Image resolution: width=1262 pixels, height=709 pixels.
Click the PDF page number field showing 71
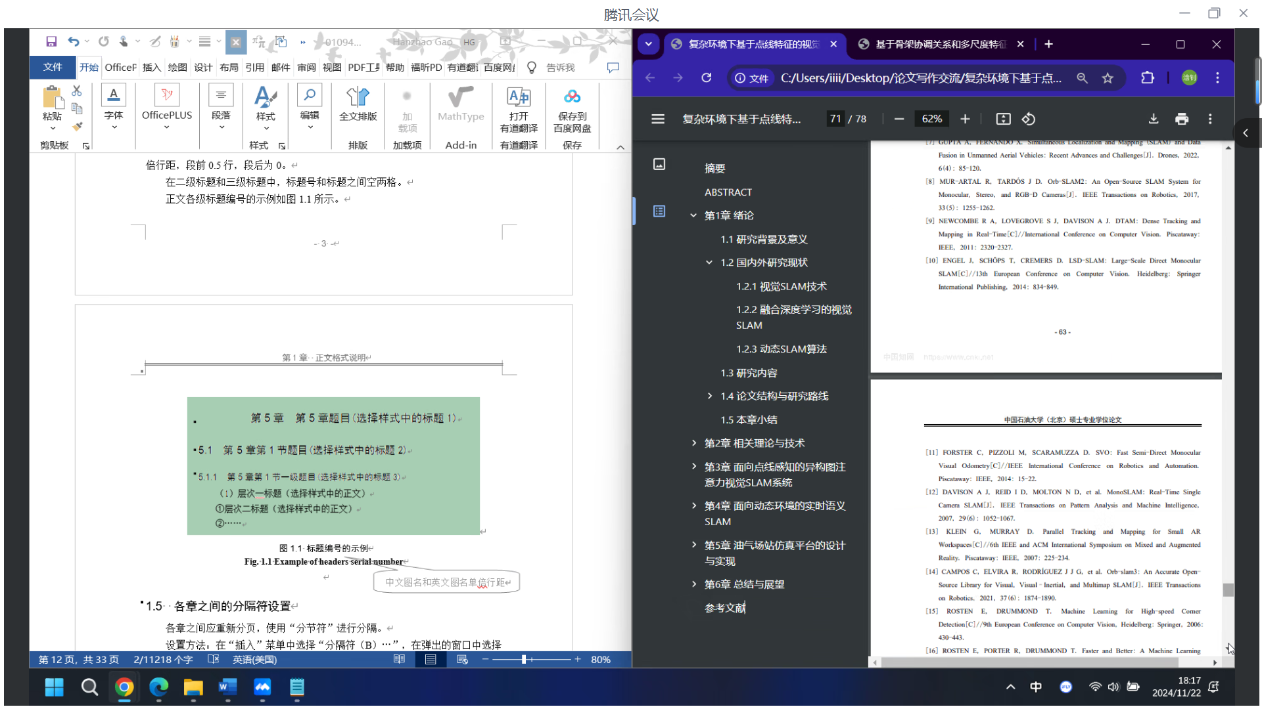click(835, 119)
